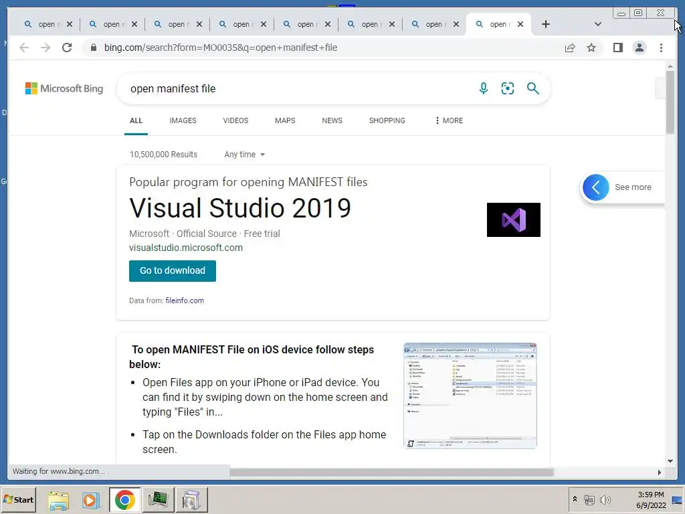The height and width of the screenshot is (514, 685).
Task: Open Windows Explorer from the taskbar
Action: (59, 500)
